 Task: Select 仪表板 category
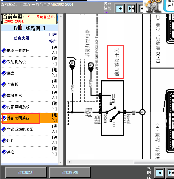pyautogui.click(x=12, y=84)
